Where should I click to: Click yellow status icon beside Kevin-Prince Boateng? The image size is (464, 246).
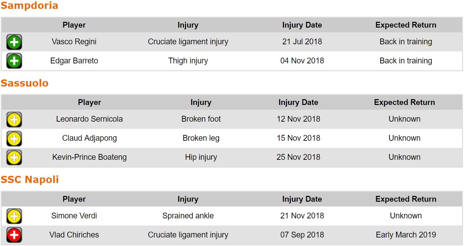pos(14,158)
